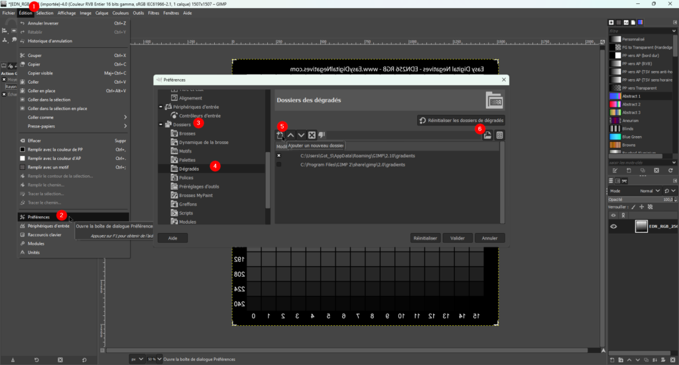Viewport: 679px width, 365px height.
Task: Delete the layer from the layers panel
Action: 672,360
